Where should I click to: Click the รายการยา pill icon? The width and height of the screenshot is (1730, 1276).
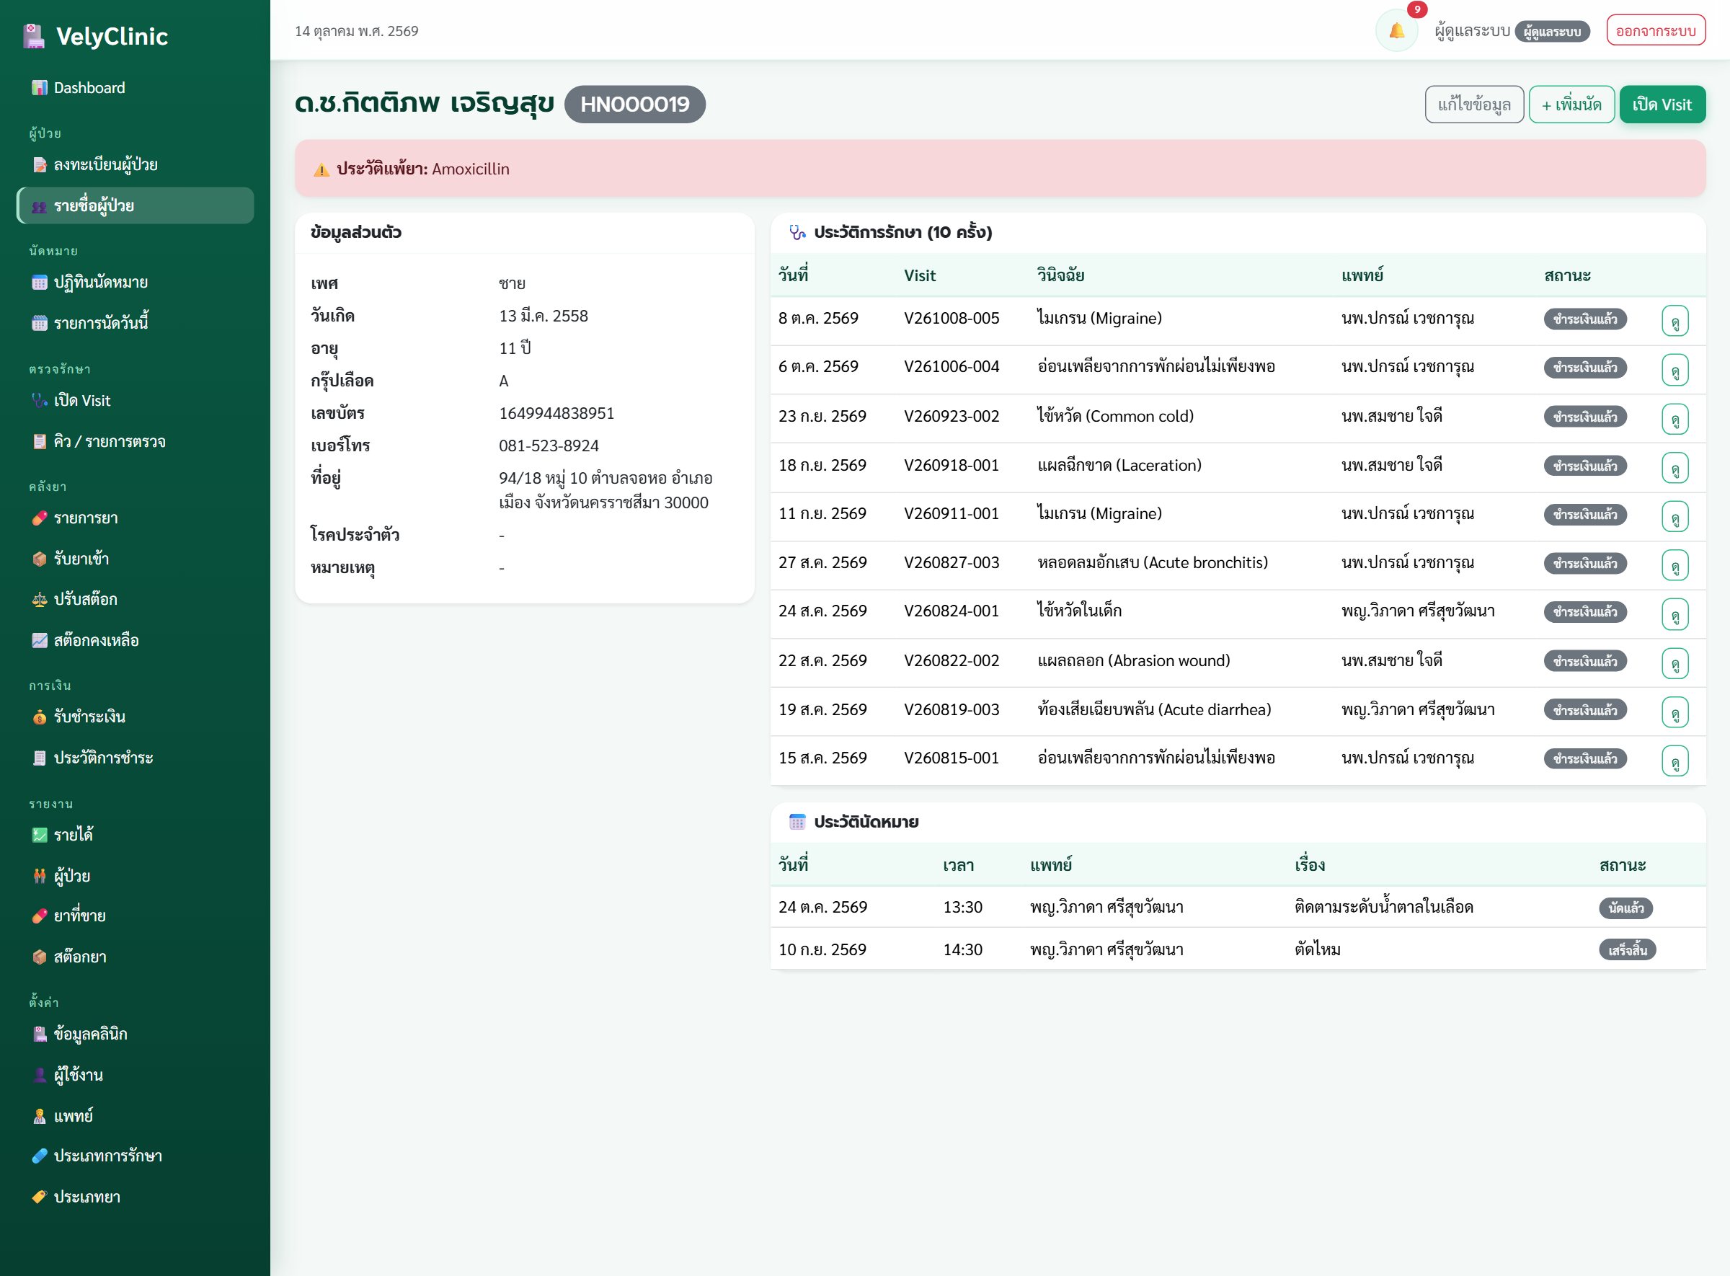pos(40,518)
